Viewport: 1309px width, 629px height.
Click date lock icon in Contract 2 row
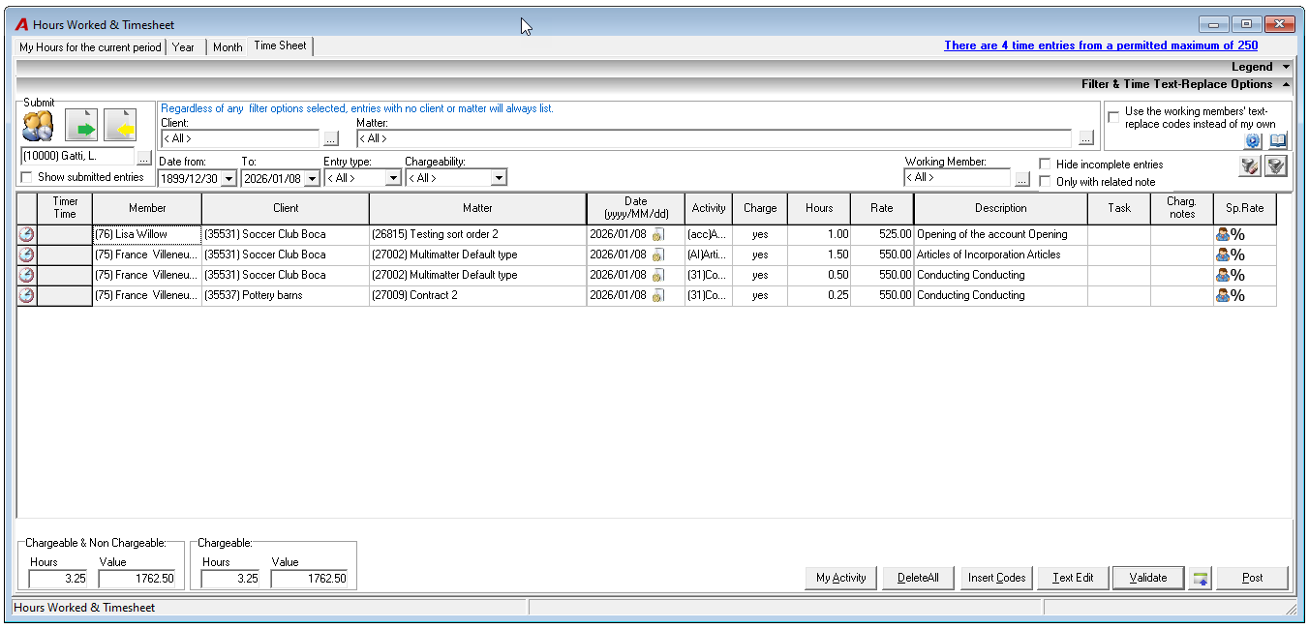point(657,295)
